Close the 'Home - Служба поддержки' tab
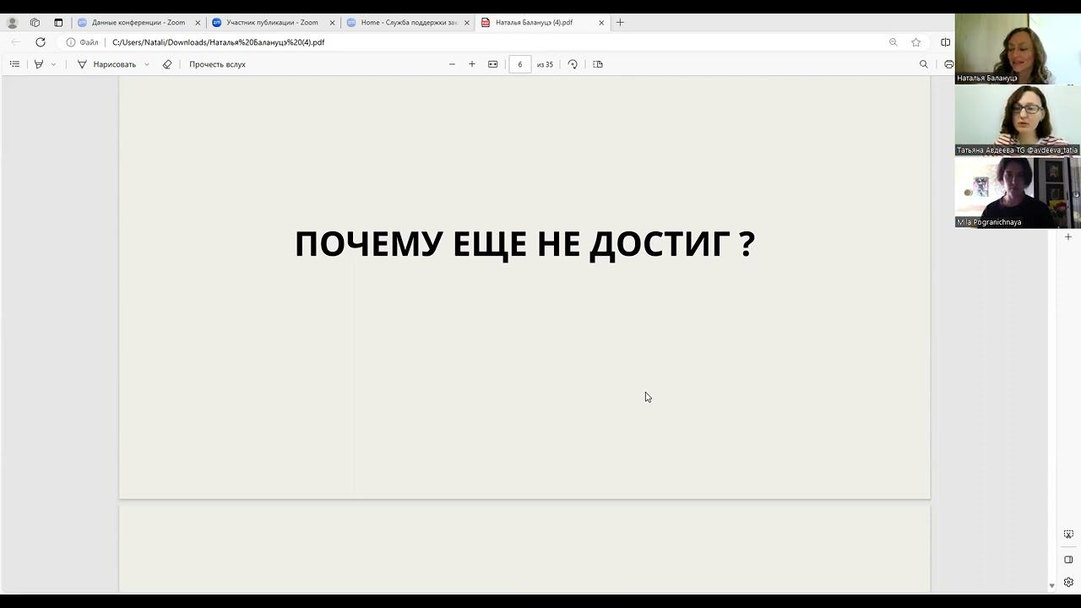The image size is (1081, 608). point(467,23)
